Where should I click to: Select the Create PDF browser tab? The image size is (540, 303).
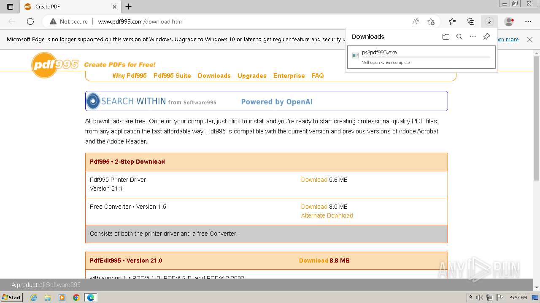70,7
